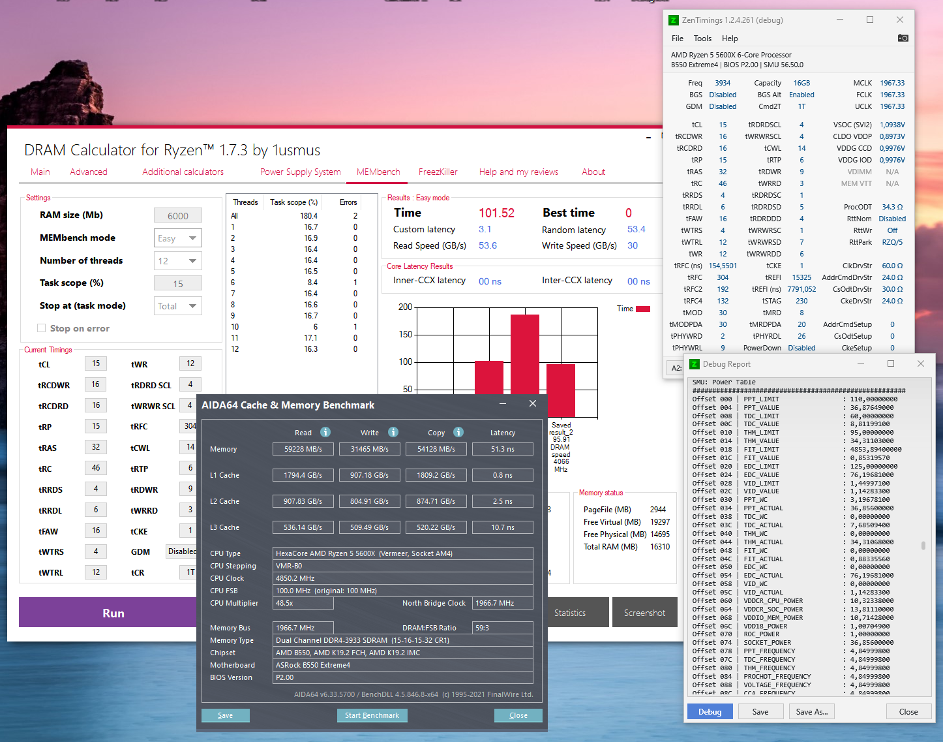The height and width of the screenshot is (742, 943).
Task: Click the red Time legend swatch on chart
Action: pyautogui.click(x=643, y=309)
